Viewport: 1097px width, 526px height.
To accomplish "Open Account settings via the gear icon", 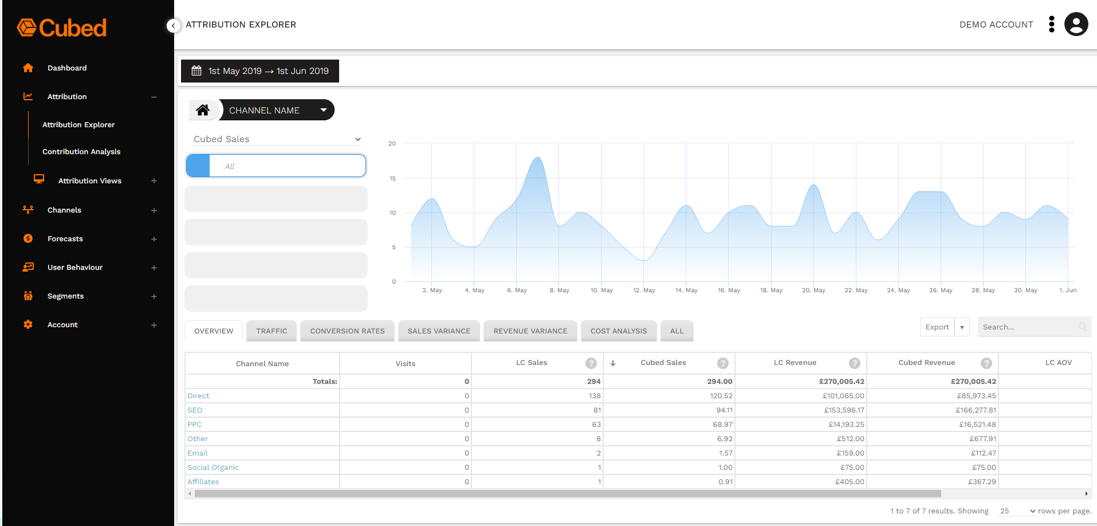I will (28, 324).
